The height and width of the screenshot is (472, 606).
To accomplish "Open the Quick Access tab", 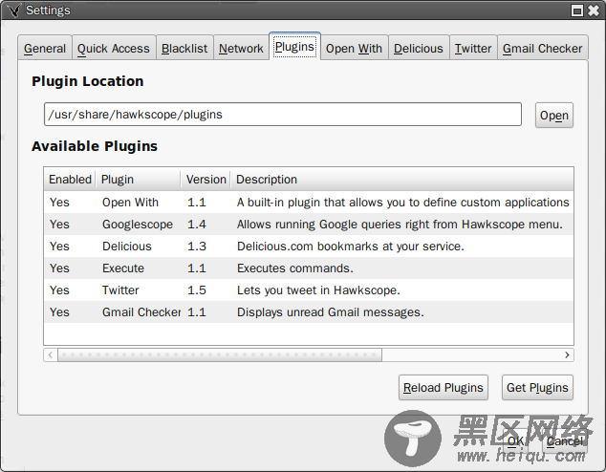I will click(114, 49).
